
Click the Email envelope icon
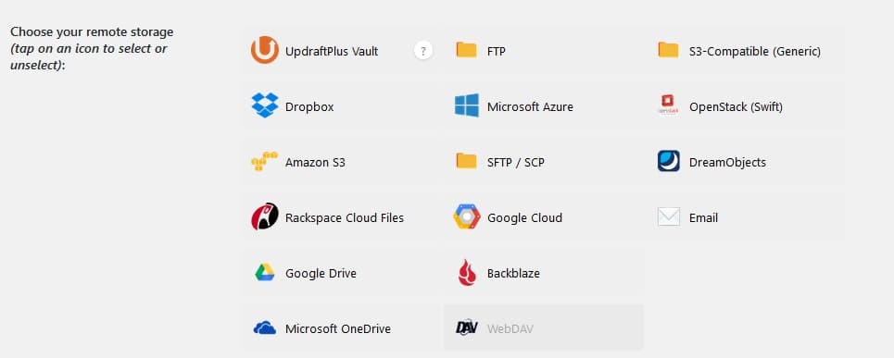(x=668, y=216)
